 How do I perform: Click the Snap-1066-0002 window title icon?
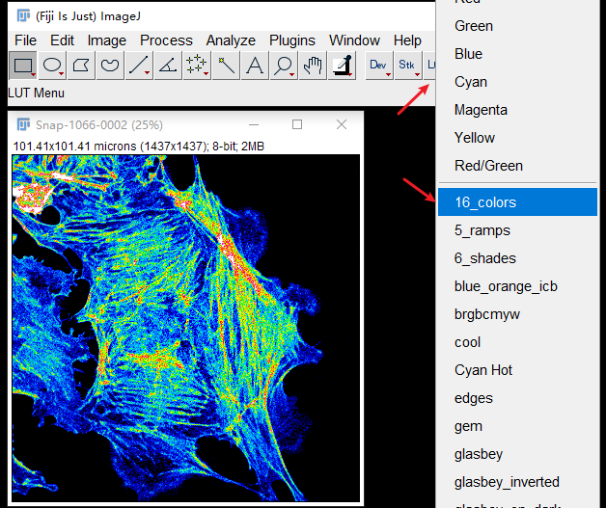(23, 124)
